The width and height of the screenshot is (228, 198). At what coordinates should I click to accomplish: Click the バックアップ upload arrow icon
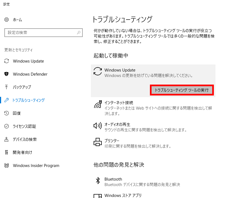(7, 87)
